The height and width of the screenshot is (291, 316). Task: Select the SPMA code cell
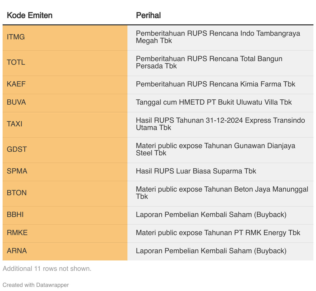click(17, 171)
